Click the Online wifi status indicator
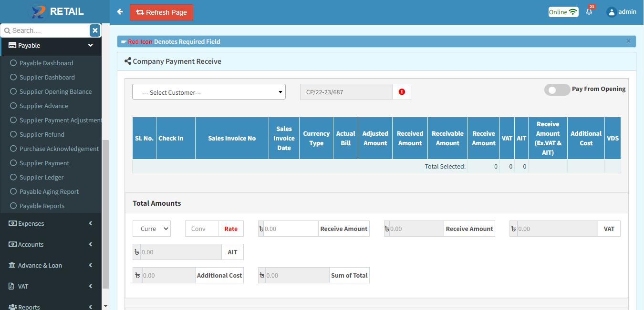 tap(563, 12)
